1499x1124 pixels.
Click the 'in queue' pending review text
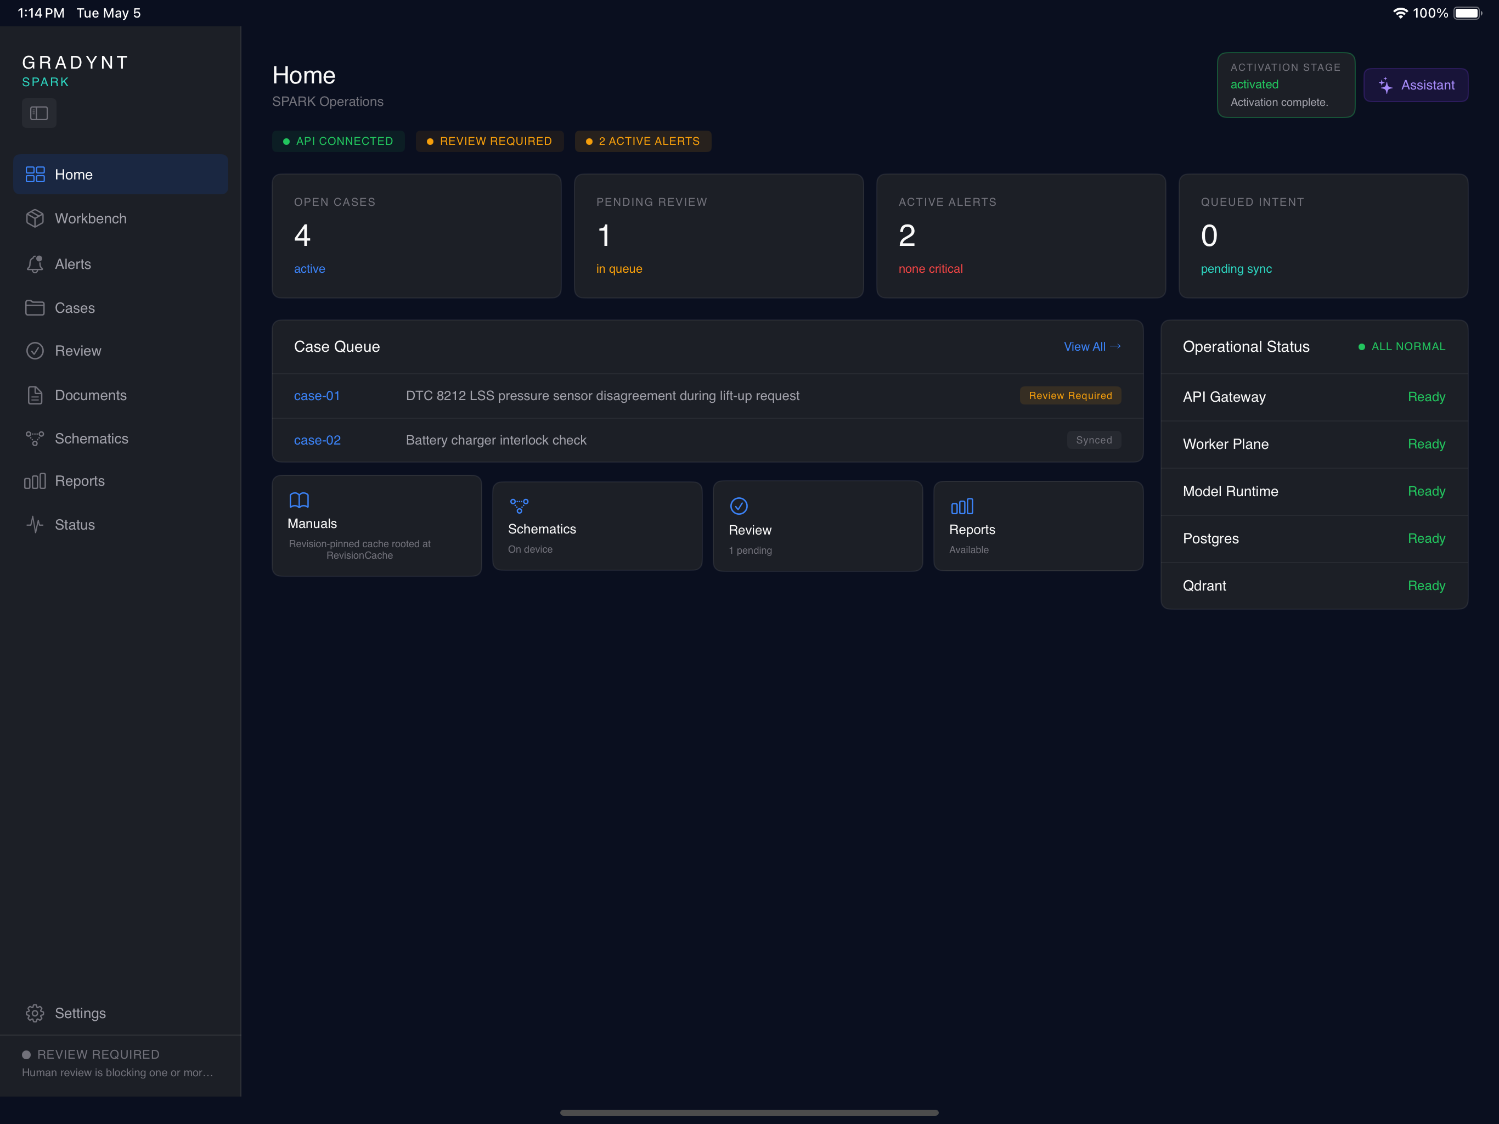pyautogui.click(x=619, y=268)
